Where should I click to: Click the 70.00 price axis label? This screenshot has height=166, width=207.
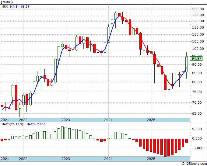[x=197, y=102]
